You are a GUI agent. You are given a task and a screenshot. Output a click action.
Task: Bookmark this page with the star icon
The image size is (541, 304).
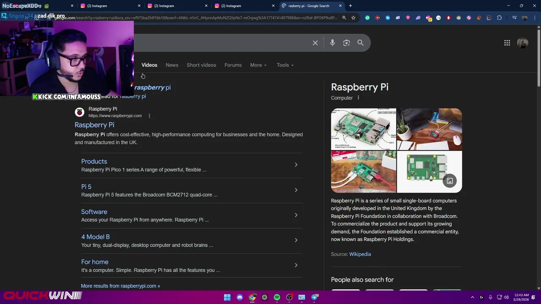(353, 18)
